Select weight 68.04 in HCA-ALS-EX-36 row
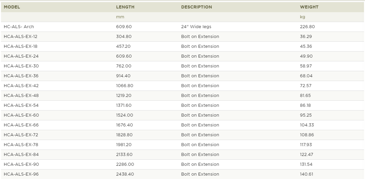This screenshot has width=365, height=179. (306, 76)
